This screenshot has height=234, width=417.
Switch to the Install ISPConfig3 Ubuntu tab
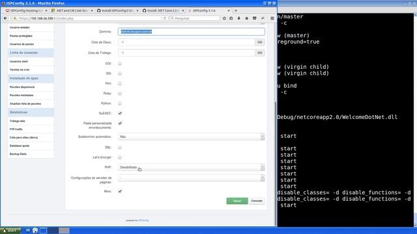(x=117, y=10)
